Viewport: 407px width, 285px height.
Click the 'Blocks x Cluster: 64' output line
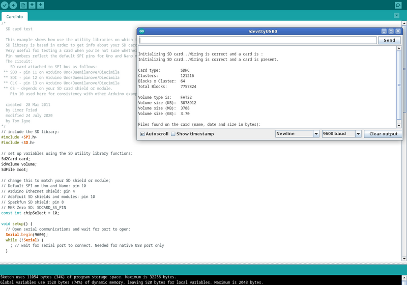pos(161,81)
